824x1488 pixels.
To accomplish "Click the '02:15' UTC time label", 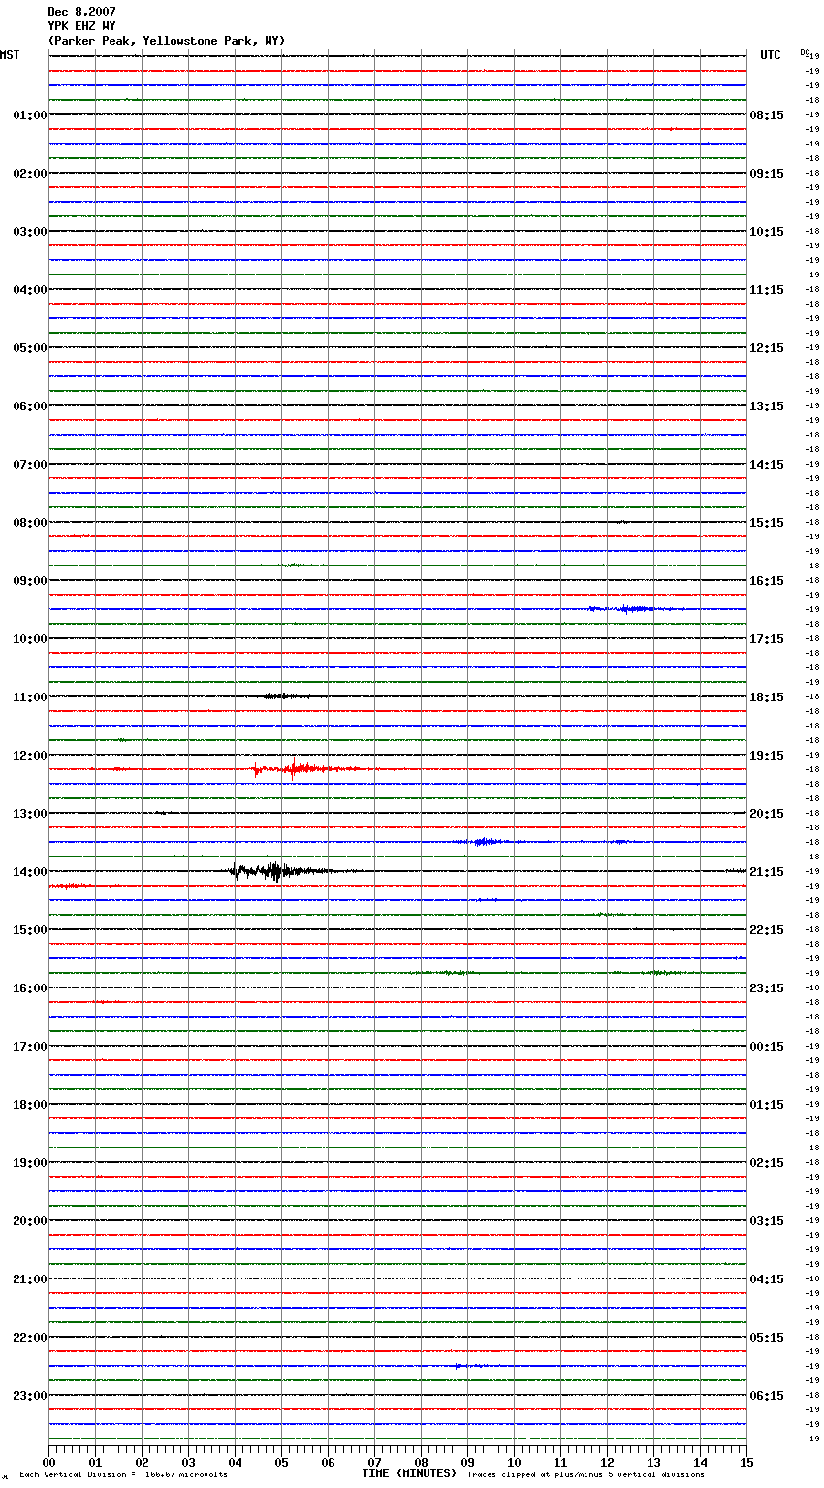I will point(767,1163).
